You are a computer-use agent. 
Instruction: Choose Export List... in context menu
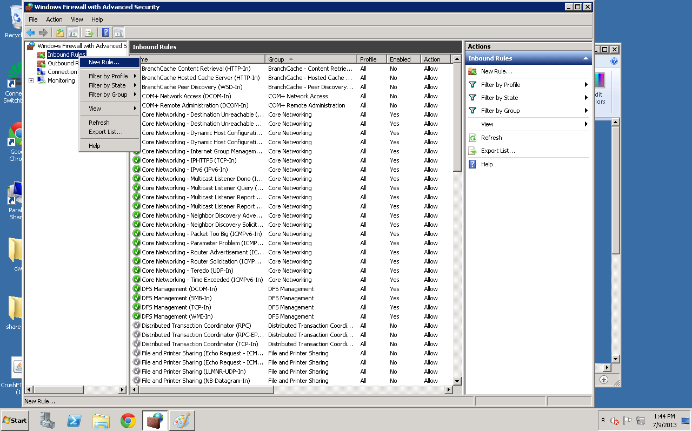point(110,132)
